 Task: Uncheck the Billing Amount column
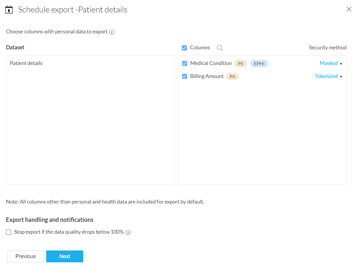coord(184,77)
